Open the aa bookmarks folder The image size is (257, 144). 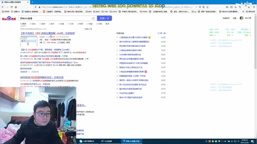194,12
